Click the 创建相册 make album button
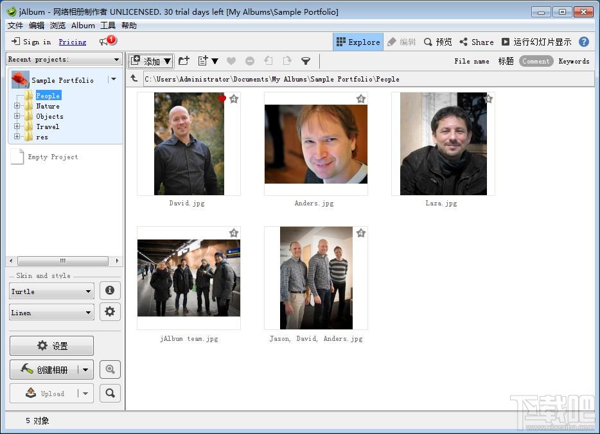Viewport: 600px width, 434px height. coord(44,369)
